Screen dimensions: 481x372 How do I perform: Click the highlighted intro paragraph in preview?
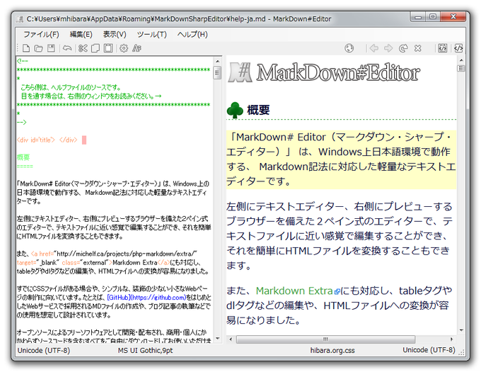pos(341,159)
